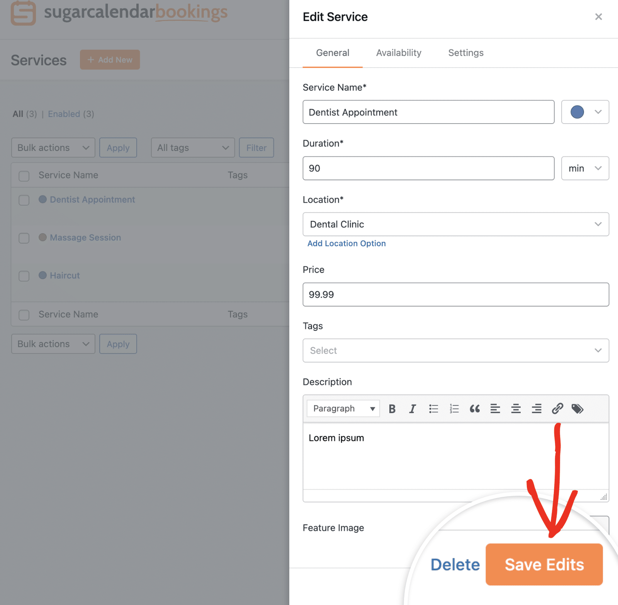Open the Location dropdown showing Dental Clinic
Image resolution: width=618 pixels, height=605 pixels.
(x=455, y=224)
